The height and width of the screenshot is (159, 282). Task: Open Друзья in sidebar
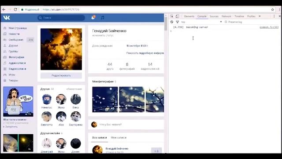click(x=13, y=45)
